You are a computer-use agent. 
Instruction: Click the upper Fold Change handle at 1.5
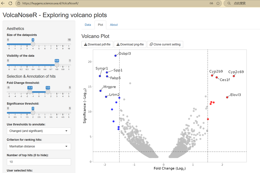(x=48, y=92)
